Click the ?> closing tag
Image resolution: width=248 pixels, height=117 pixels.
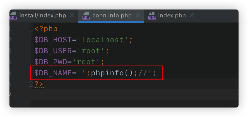[x=39, y=84]
